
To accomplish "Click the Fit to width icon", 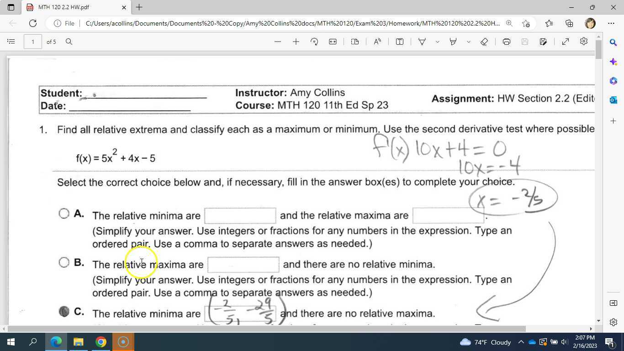I will click(333, 42).
